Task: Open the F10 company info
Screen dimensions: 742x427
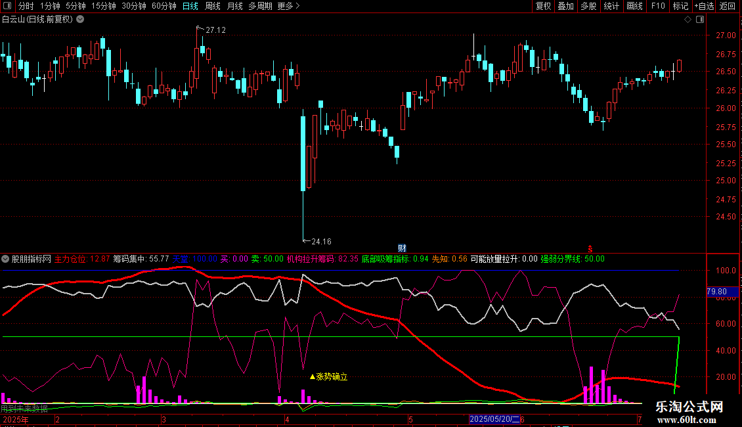Action: coord(658,6)
